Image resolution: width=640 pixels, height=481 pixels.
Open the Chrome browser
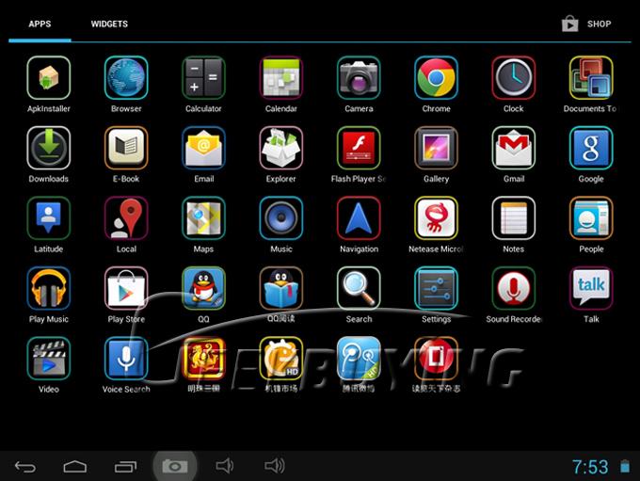point(436,78)
